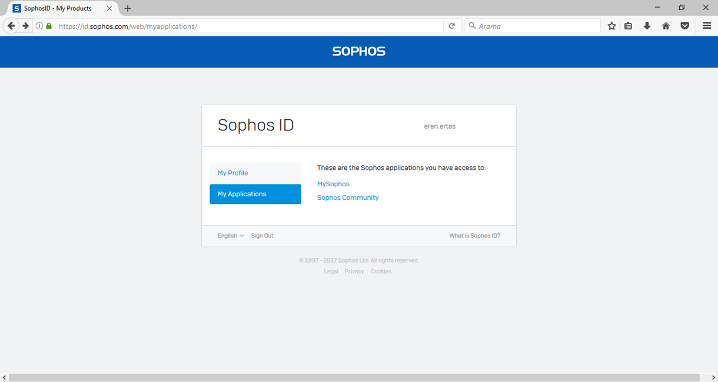Click the applications description sentence
This screenshot has height=382, width=718.
tap(401, 167)
